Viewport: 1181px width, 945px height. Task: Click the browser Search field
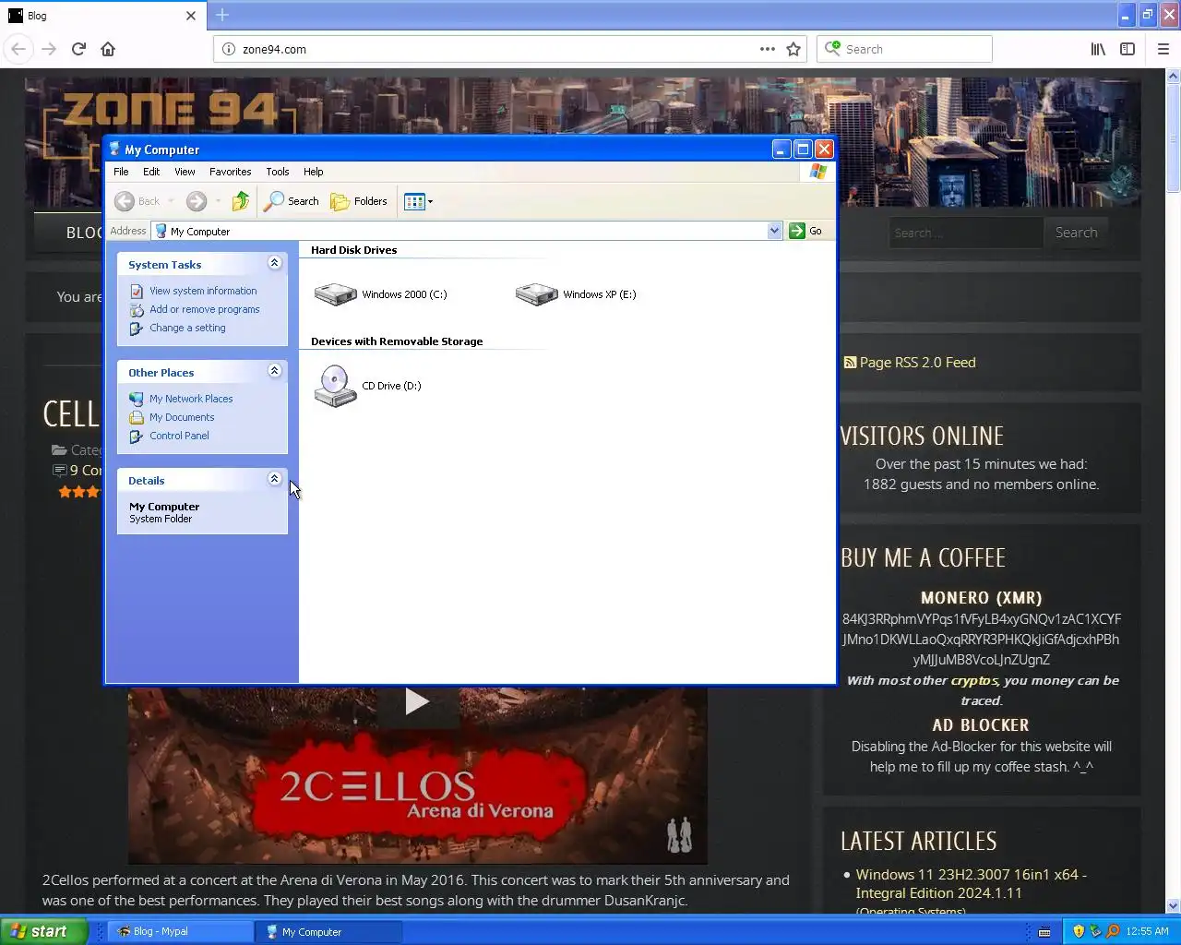tap(904, 49)
